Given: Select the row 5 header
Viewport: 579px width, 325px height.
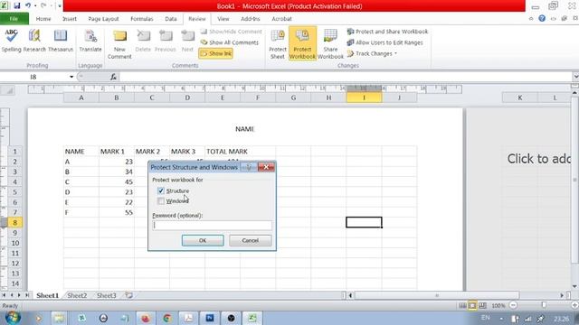Looking at the screenshot, I should click(x=14, y=192).
